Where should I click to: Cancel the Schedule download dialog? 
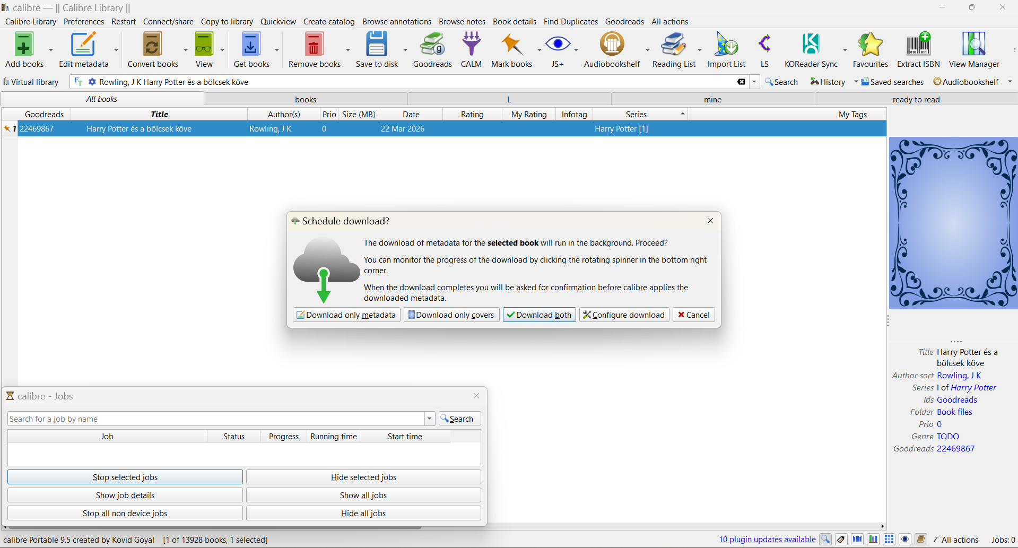[x=694, y=315]
